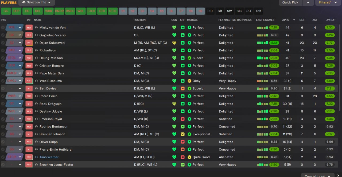342x177 pixels.
Task: Toggle the check circle for Dejan Kulusevski
Action: 3,43
